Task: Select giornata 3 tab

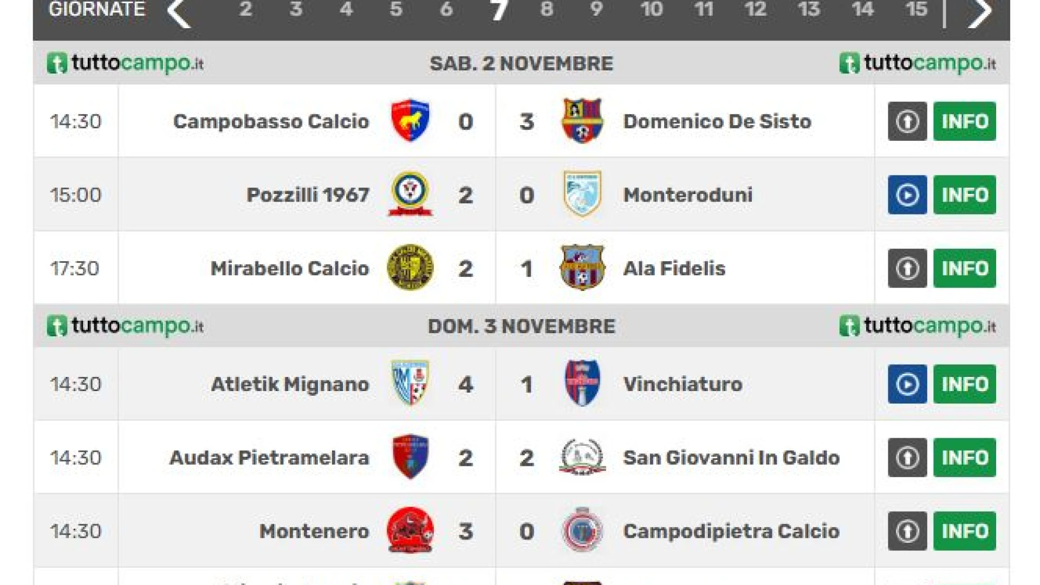Action: coord(296,9)
